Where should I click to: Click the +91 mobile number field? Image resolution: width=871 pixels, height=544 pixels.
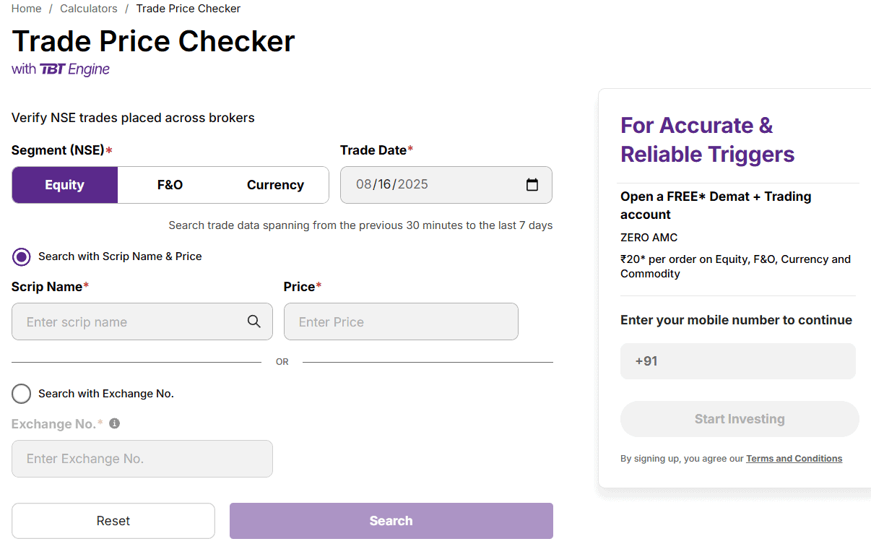738,361
